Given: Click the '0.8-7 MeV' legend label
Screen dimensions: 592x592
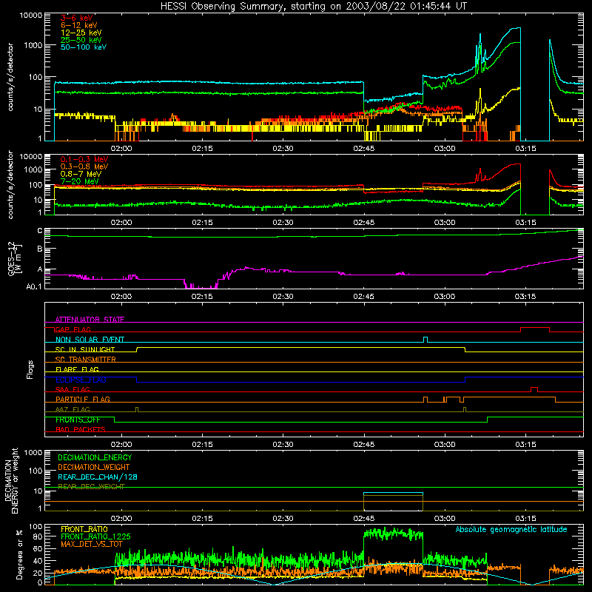Looking at the screenshot, I should (81, 174).
